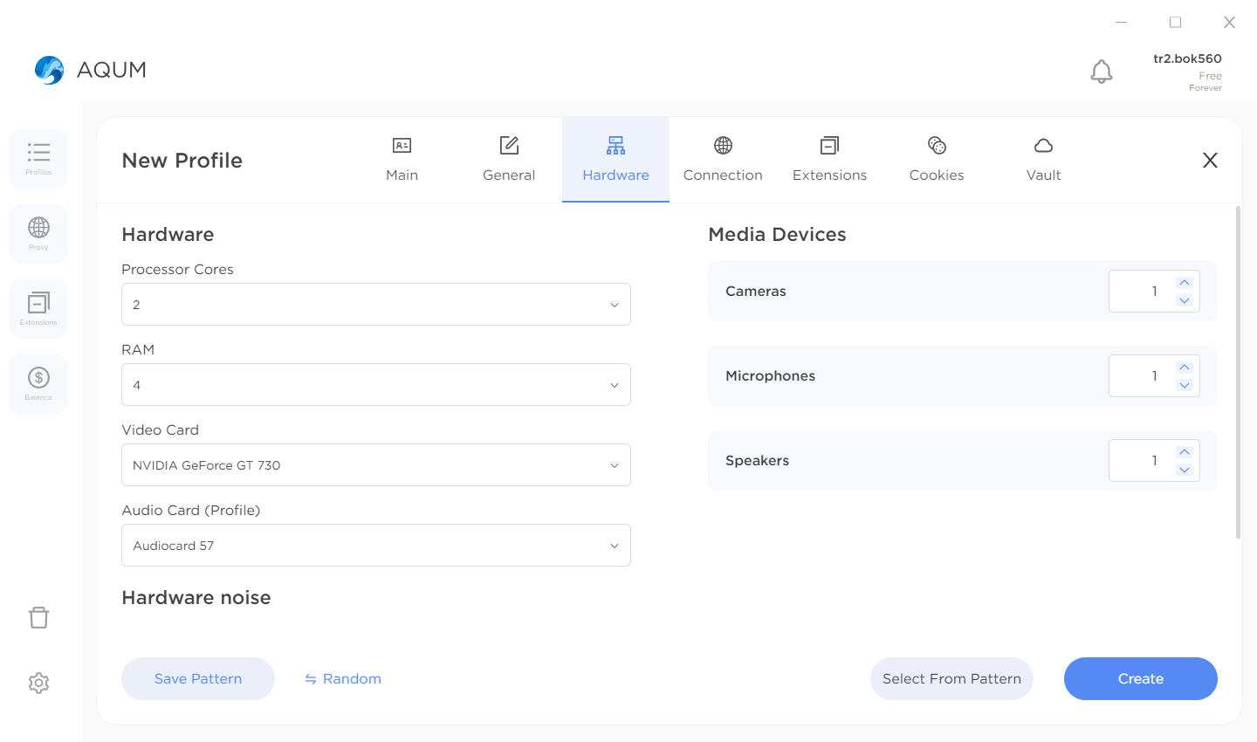Screen dimensions: 1257x742
Task: Open the Audio Card (Profile) dropdown
Action: [376, 546]
